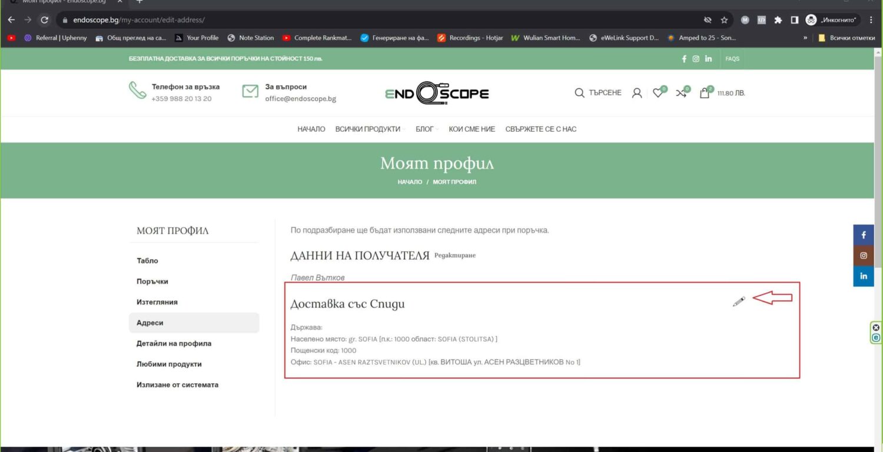Click the phone number +359 988 20 13 20
Viewport: 883px width, 452px height.
tap(181, 99)
